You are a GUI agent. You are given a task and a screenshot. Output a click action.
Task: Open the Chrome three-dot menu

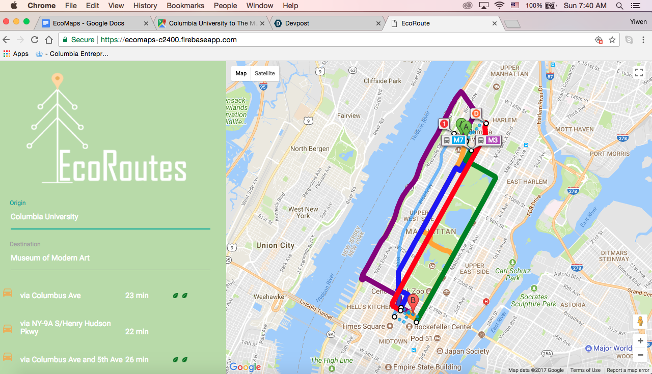[643, 40]
